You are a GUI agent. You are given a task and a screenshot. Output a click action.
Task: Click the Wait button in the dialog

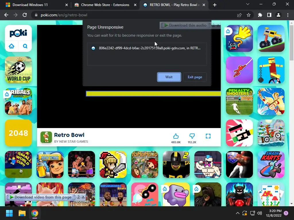[169, 77]
